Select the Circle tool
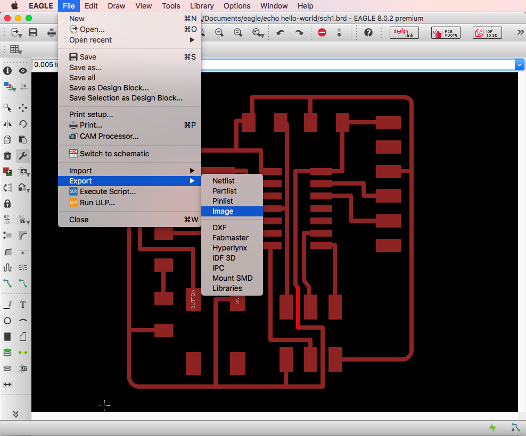This screenshot has height=436, width=526. click(7, 321)
